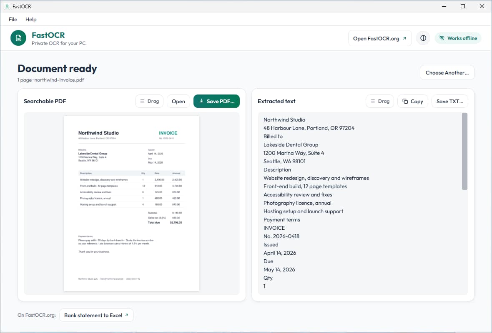Click the invoice PDF page preview
Screen dimensions: 492x333
(x=131, y=203)
